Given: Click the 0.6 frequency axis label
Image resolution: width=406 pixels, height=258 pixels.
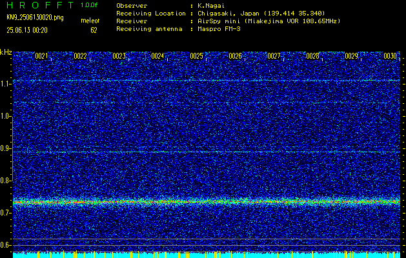Looking at the screenshot, I should (x=5, y=245).
